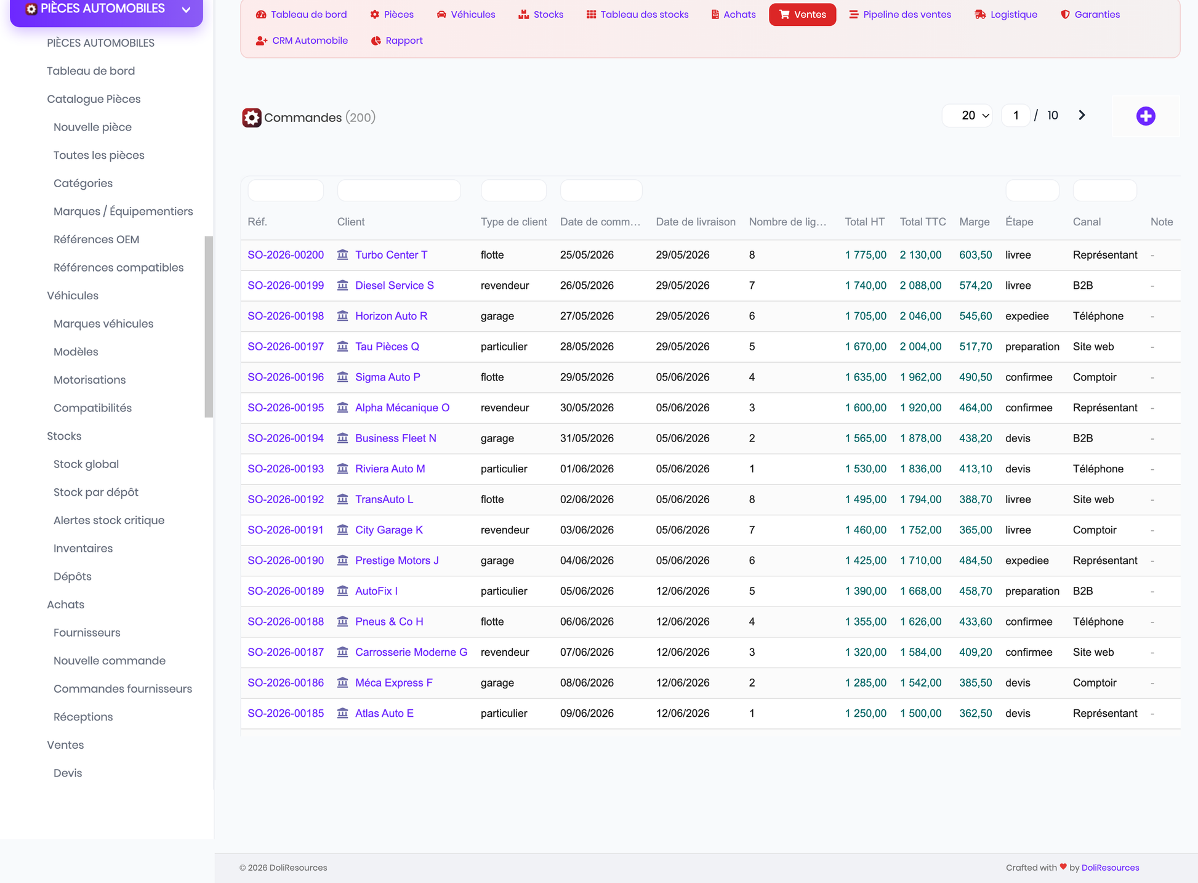
Task: Open Toutes les pièces in sidebar
Action: pos(99,155)
